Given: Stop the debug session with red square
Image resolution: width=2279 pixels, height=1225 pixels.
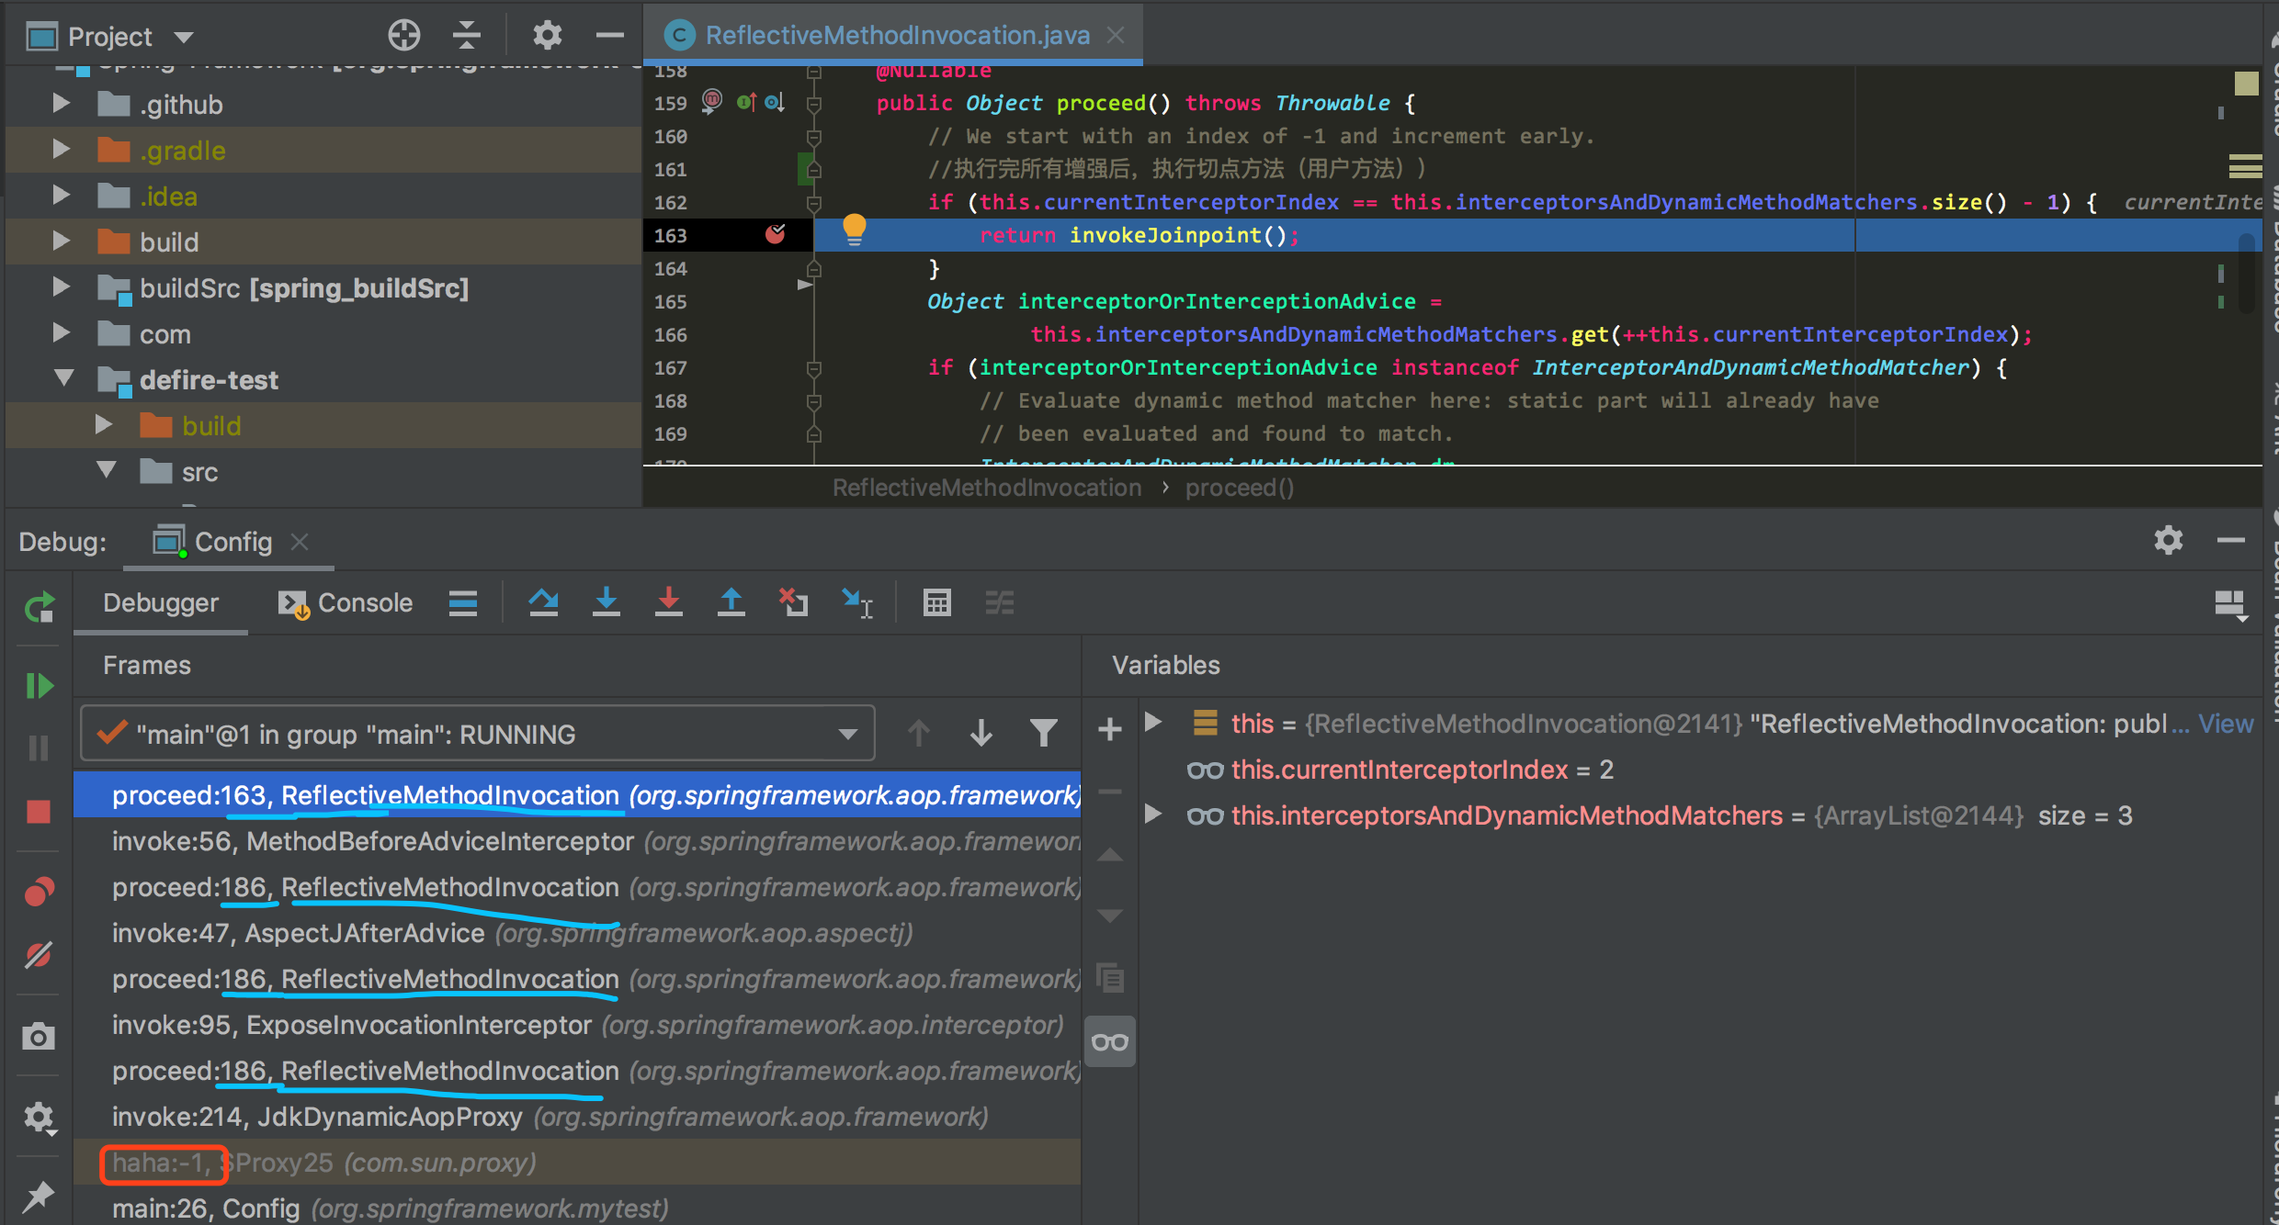Looking at the screenshot, I should 39,811.
